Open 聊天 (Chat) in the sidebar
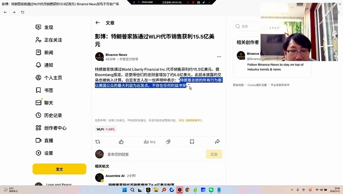 coord(44,103)
